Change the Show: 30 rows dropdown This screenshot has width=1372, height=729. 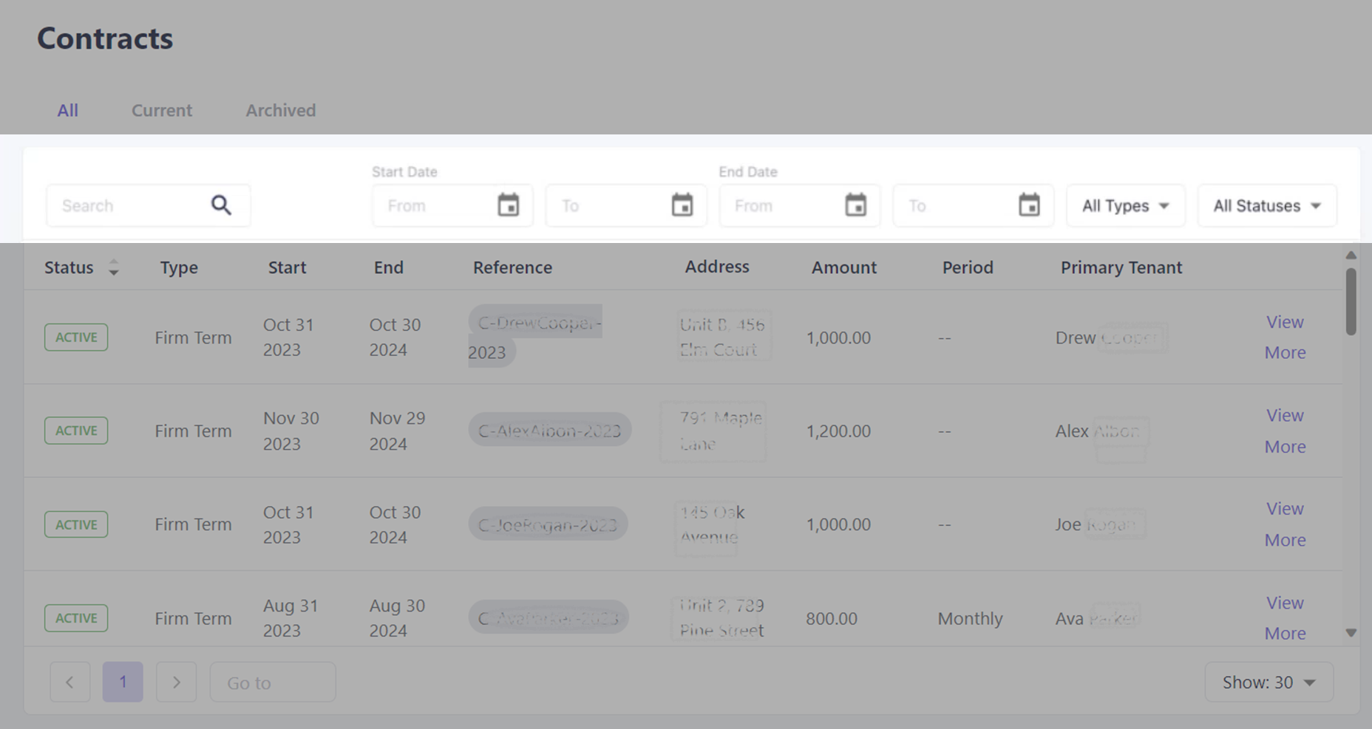click(1269, 682)
